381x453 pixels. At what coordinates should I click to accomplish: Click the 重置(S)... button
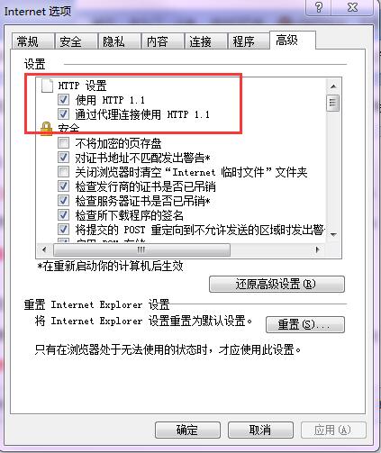pos(305,324)
